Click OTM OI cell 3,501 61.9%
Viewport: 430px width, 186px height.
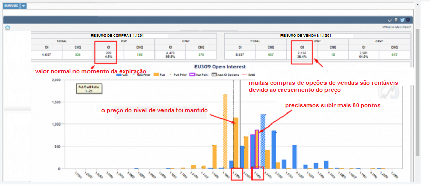(x=364, y=55)
